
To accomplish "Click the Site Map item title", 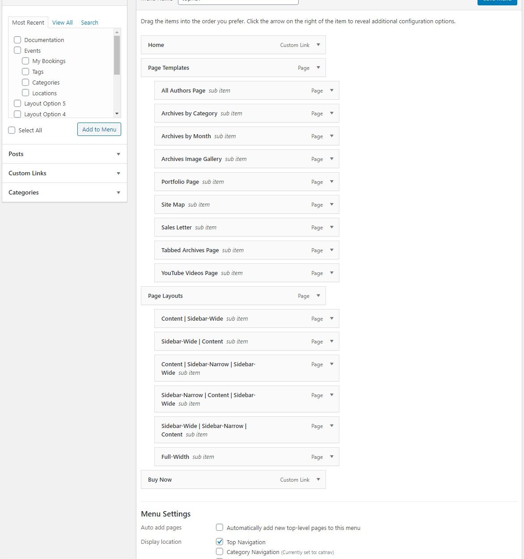I will (173, 204).
